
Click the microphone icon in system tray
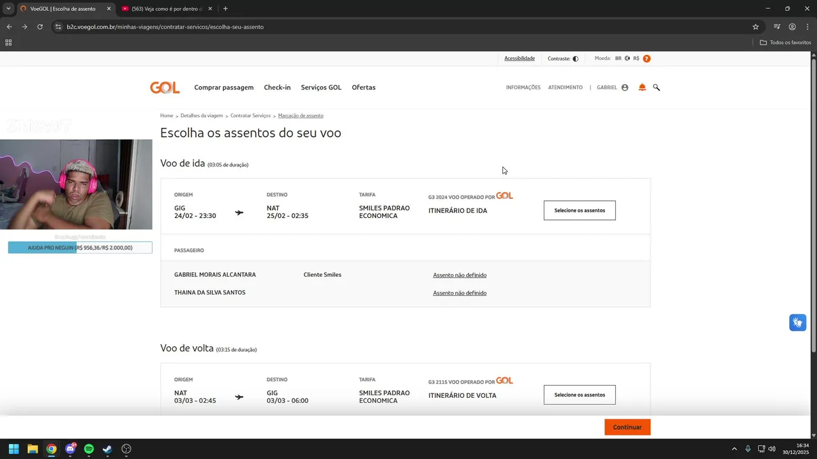[748, 449]
